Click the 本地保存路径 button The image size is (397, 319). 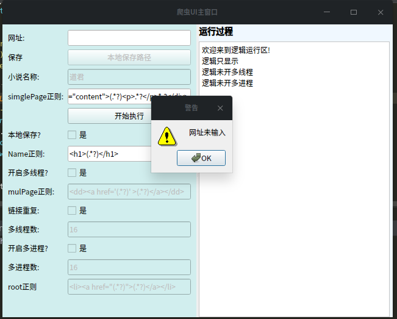tap(129, 57)
